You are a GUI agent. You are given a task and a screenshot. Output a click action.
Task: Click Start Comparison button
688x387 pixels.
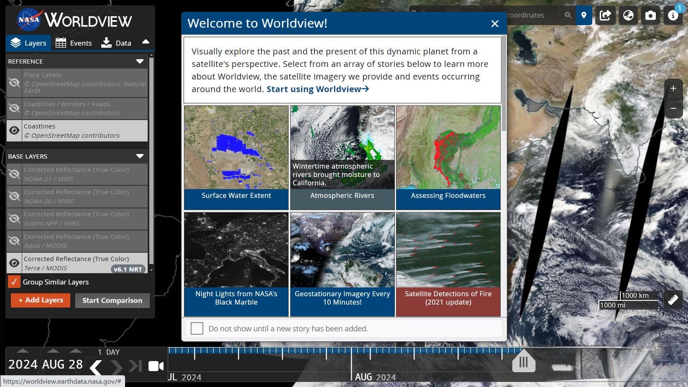point(113,300)
